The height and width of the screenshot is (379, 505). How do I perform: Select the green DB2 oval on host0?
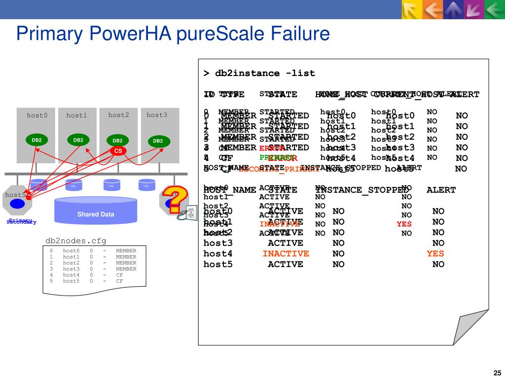(x=36, y=140)
